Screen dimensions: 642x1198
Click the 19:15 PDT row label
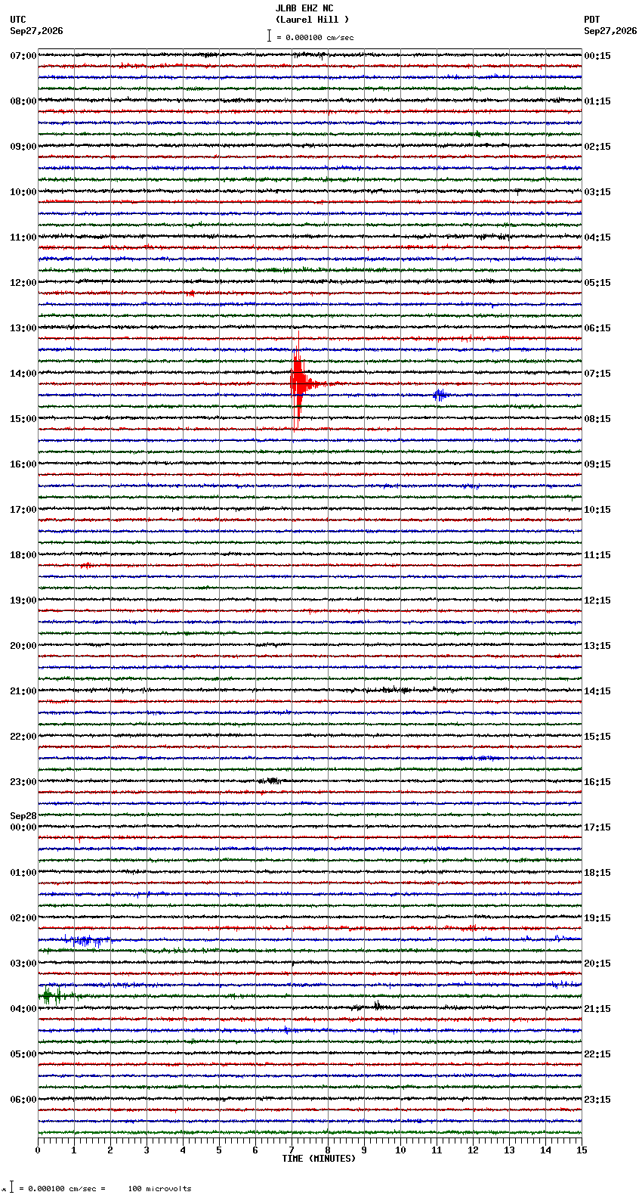pyautogui.click(x=597, y=918)
